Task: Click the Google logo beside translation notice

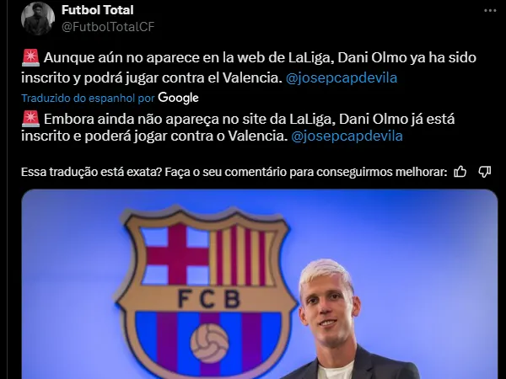Action: [178, 98]
